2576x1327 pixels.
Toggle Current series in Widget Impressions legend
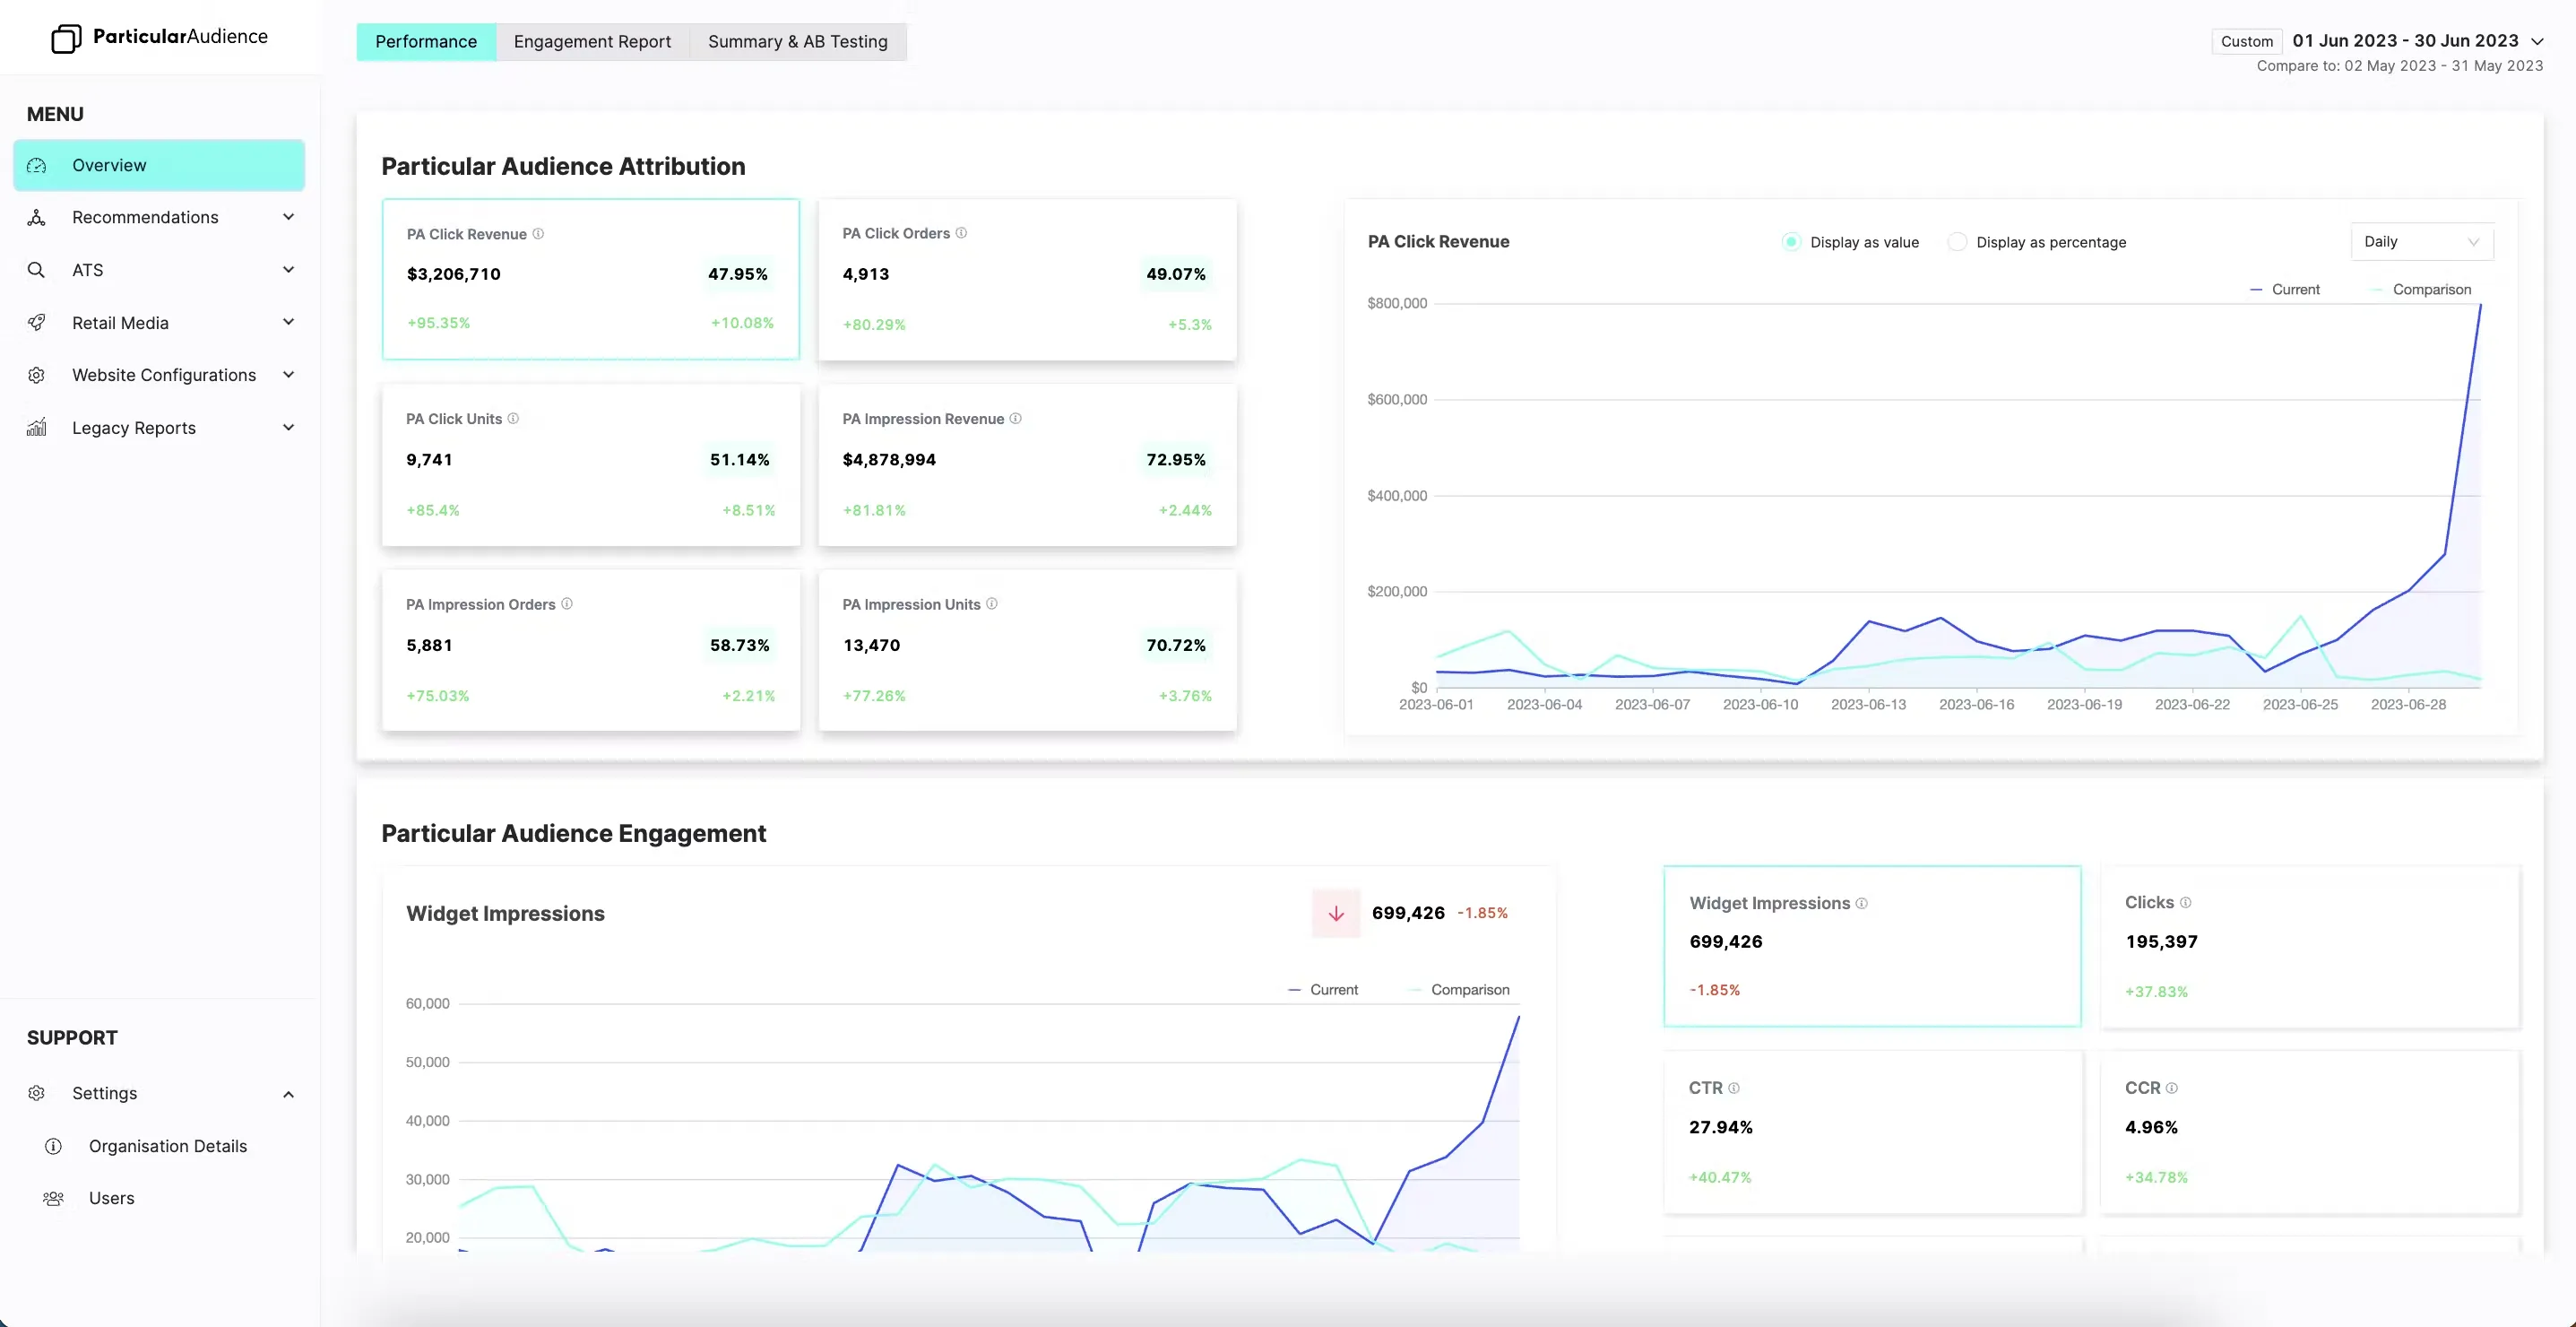(x=1323, y=989)
